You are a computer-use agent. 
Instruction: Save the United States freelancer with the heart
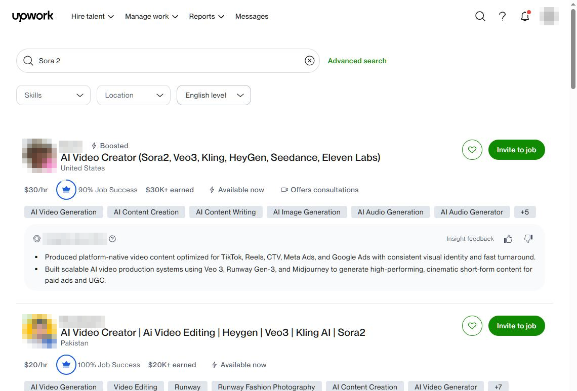pos(472,150)
